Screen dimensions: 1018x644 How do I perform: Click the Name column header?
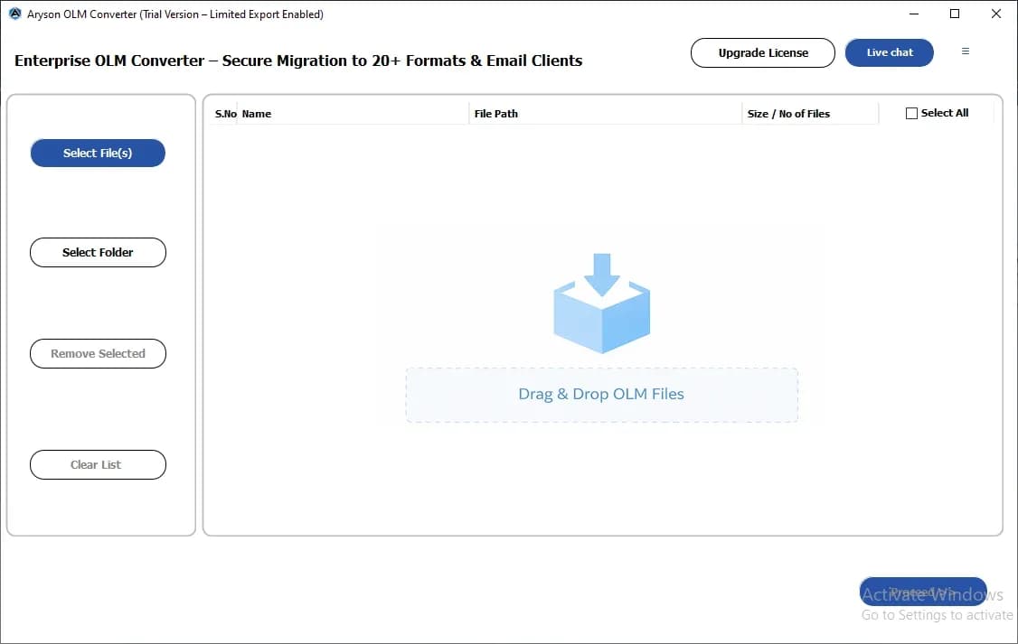point(353,114)
